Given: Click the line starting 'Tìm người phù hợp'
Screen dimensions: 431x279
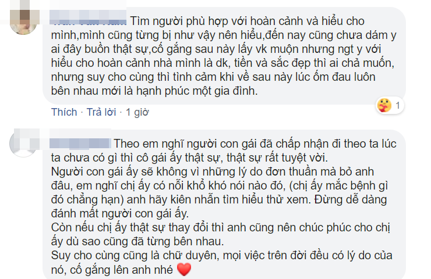Looking at the screenshot, I should click(247, 21).
